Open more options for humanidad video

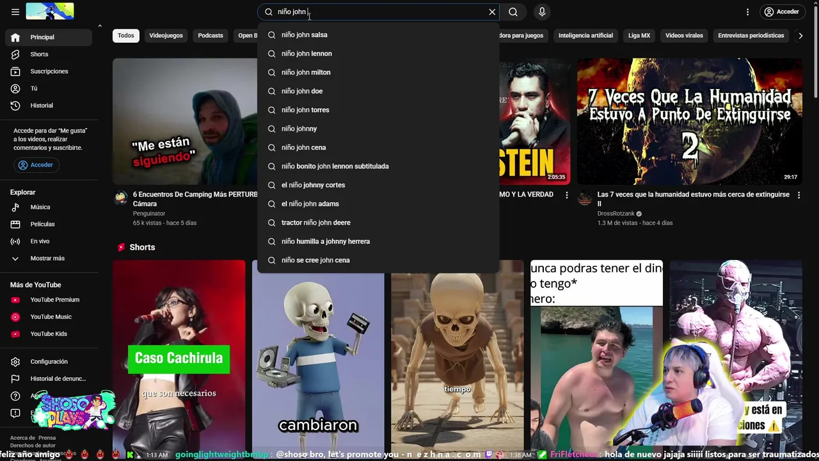[798, 195]
